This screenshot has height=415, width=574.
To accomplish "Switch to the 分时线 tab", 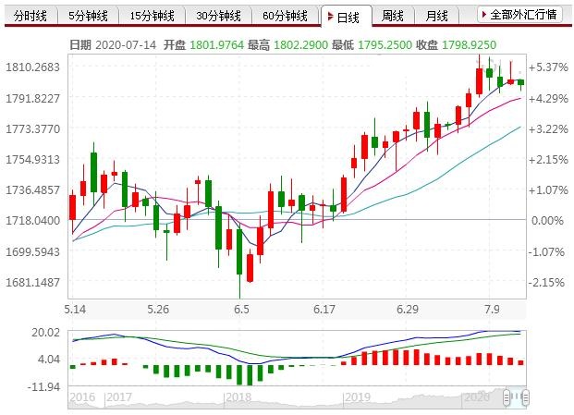I will (x=31, y=16).
